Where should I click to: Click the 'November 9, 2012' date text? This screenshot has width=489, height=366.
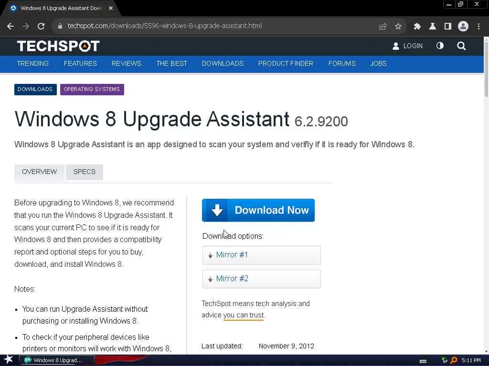click(287, 346)
